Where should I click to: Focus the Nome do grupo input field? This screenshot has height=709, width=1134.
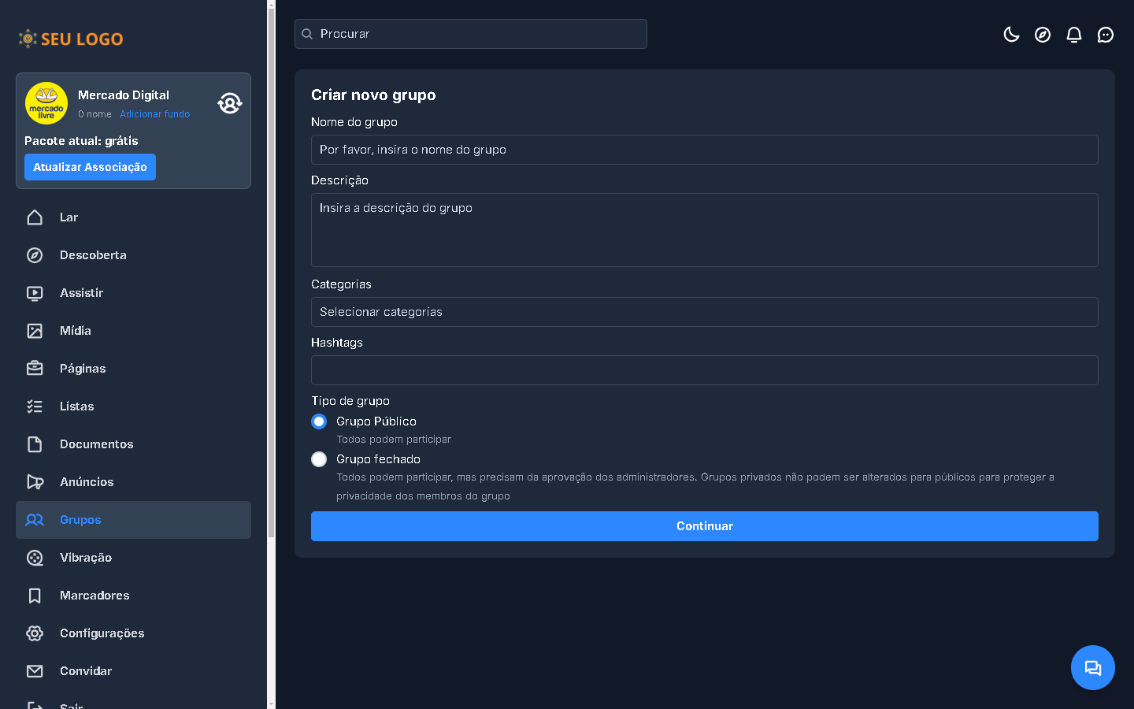click(x=704, y=150)
